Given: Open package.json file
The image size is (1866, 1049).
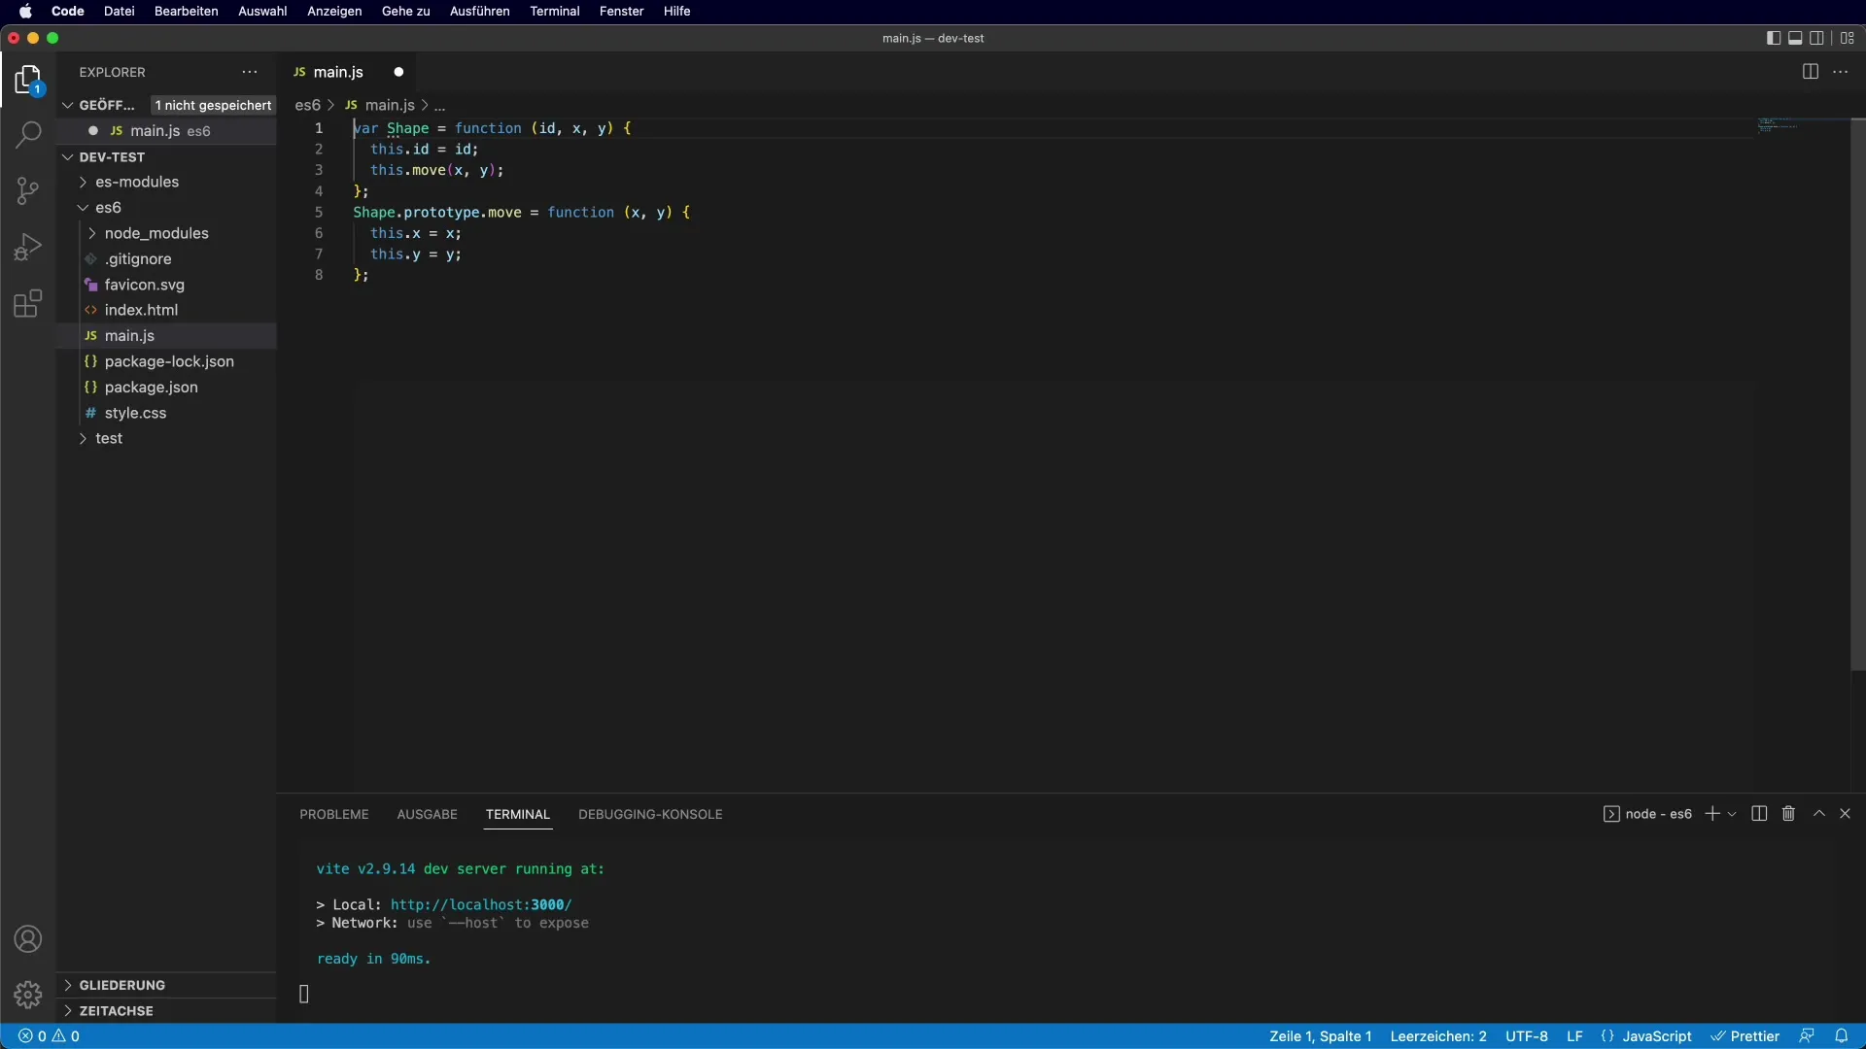Looking at the screenshot, I should (x=167, y=387).
